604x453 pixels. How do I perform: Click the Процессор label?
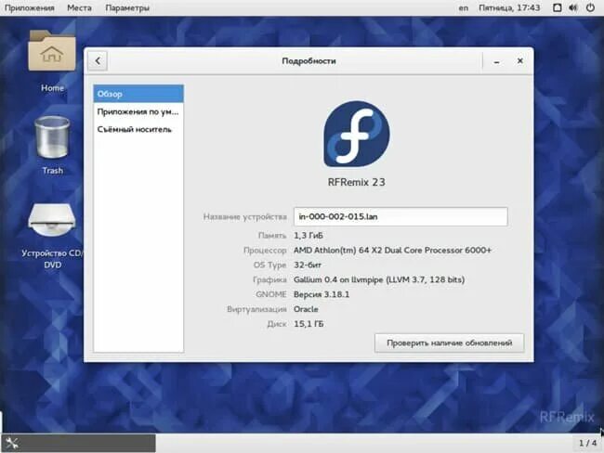coord(265,250)
